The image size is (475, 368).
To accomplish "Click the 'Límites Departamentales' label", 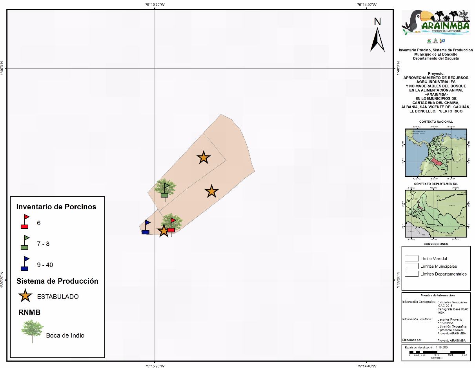I will click(x=443, y=274).
